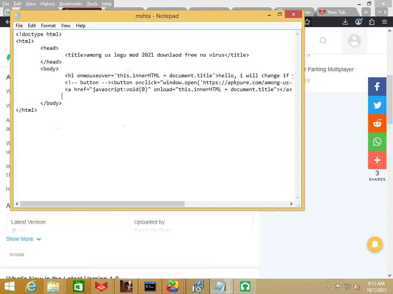Switch to the New Tab browser tab
Image resolution: width=393 pixels, height=294 pixels.
[x=336, y=12]
